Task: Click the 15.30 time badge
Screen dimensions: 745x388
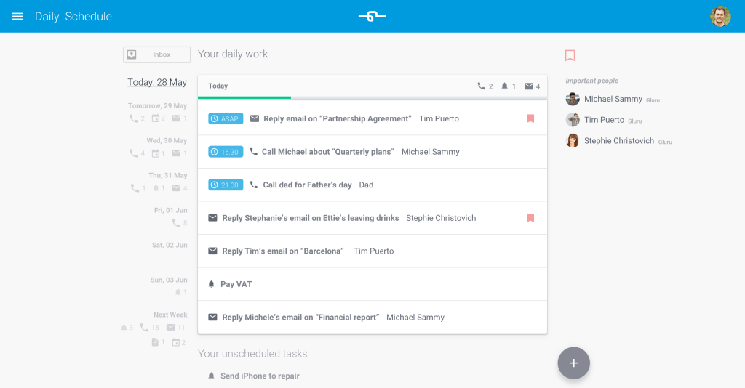Action: tap(226, 152)
